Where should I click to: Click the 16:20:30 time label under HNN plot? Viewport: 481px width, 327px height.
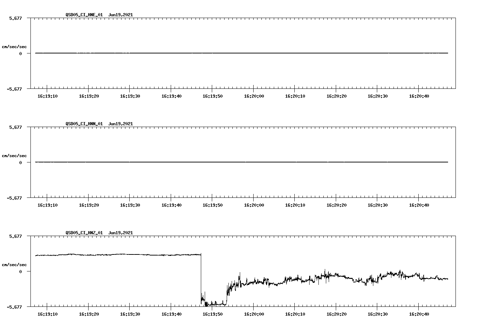click(378, 205)
